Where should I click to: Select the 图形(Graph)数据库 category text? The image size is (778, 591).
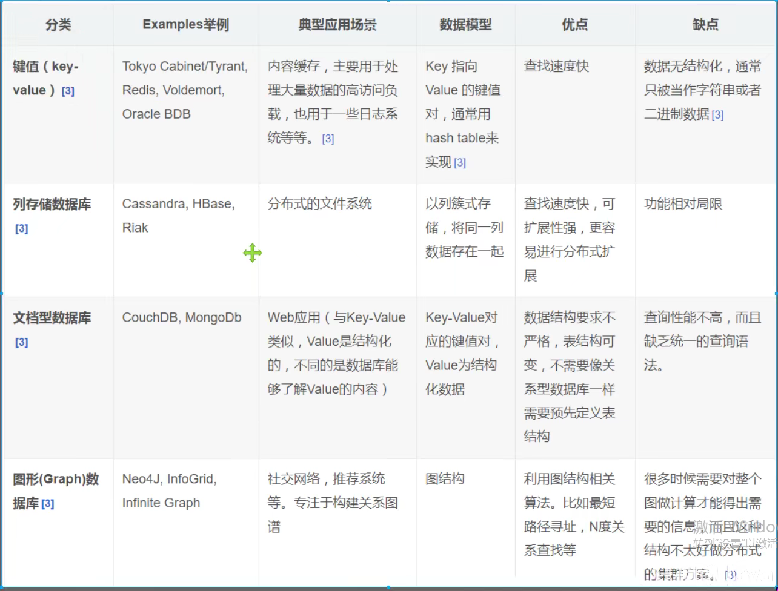[56, 492]
